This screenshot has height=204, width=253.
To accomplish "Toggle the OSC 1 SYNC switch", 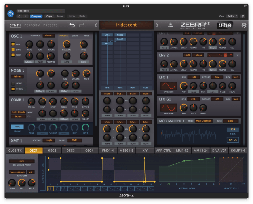I will tap(13, 50).
